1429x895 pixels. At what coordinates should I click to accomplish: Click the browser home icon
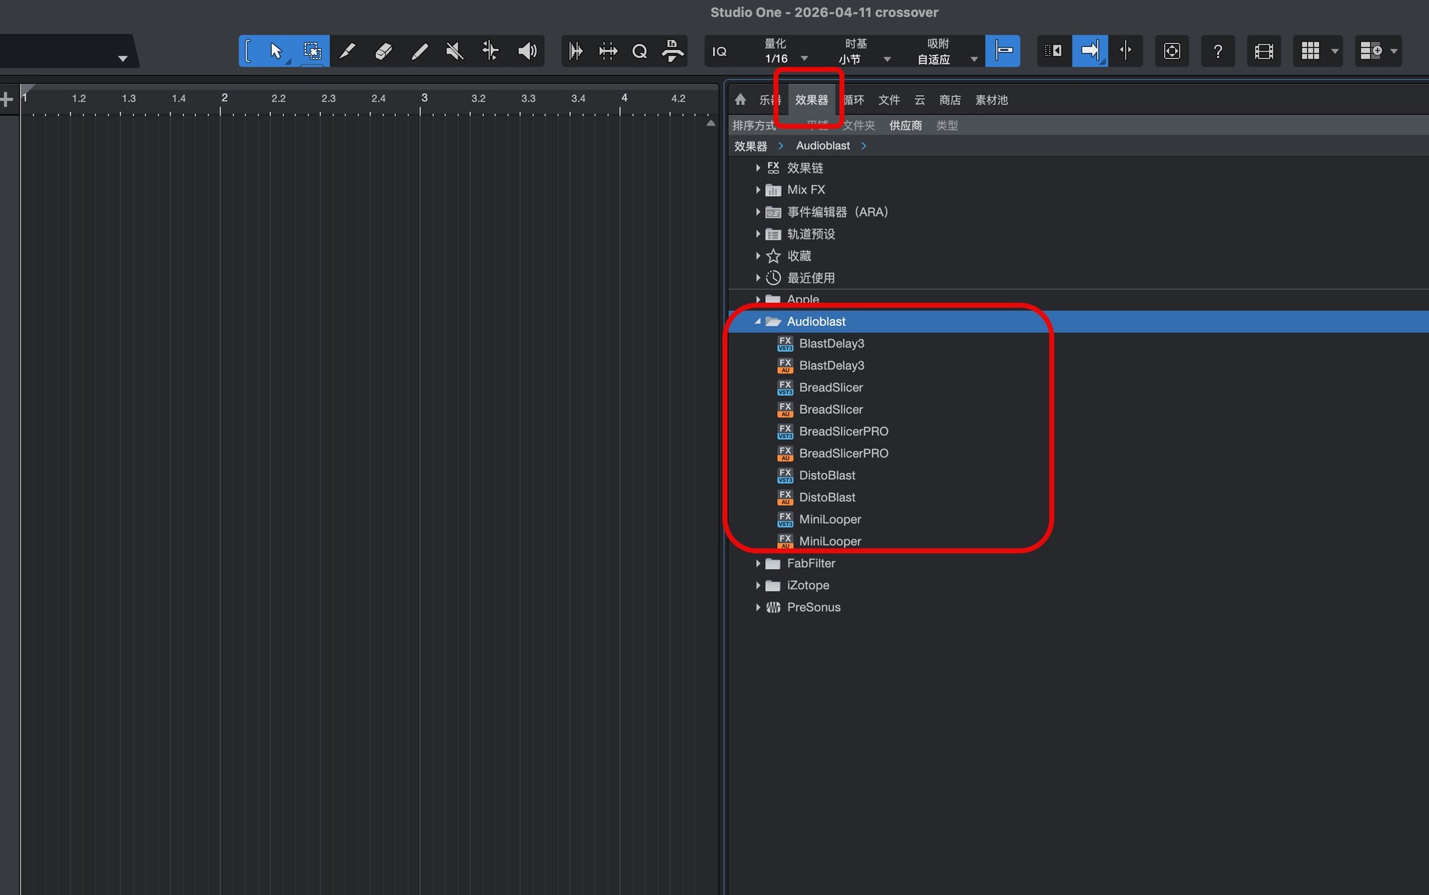point(740,100)
